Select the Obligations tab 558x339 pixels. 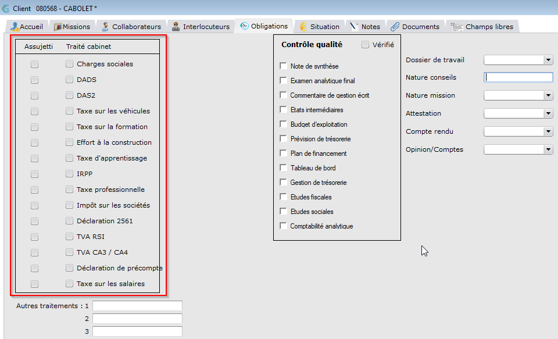(264, 26)
